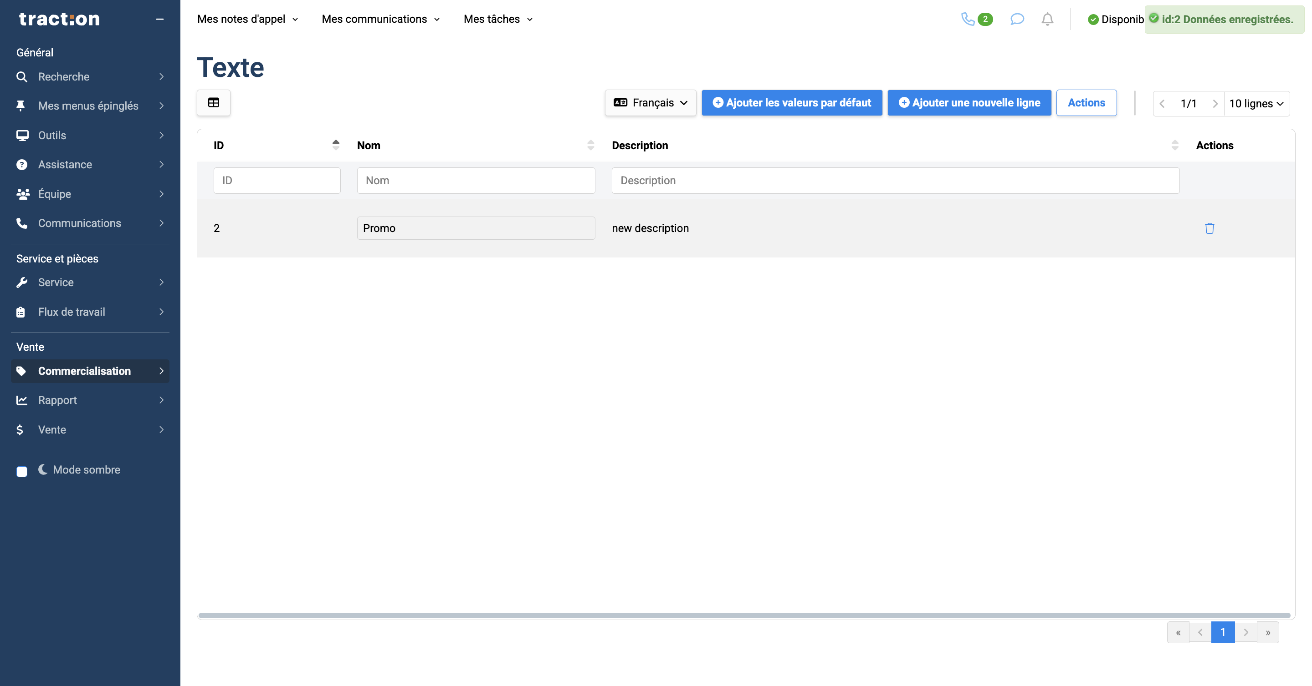Click the Actions button above the table
Screen dimensions: 1312x686
1086,102
